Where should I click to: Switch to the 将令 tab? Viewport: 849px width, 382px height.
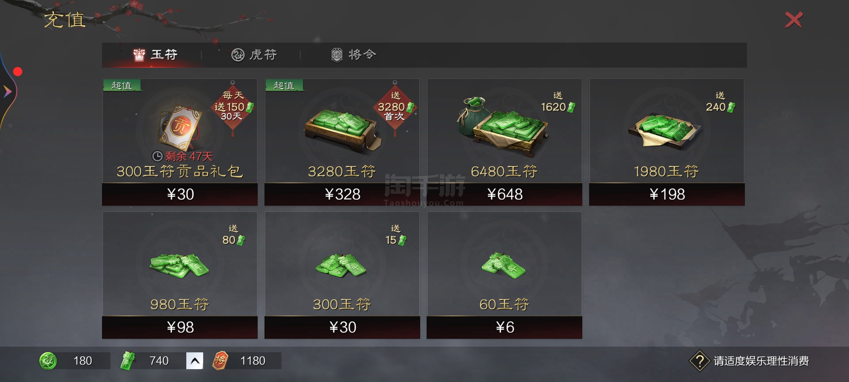(354, 54)
